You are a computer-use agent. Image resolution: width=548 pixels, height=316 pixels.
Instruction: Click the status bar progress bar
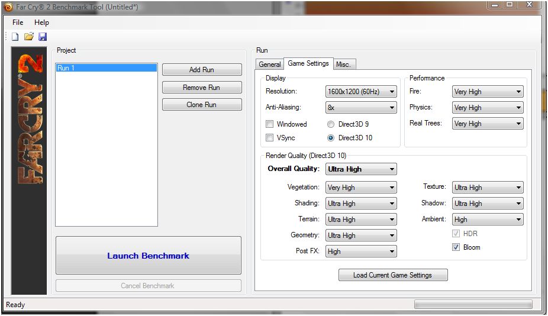coord(473,305)
